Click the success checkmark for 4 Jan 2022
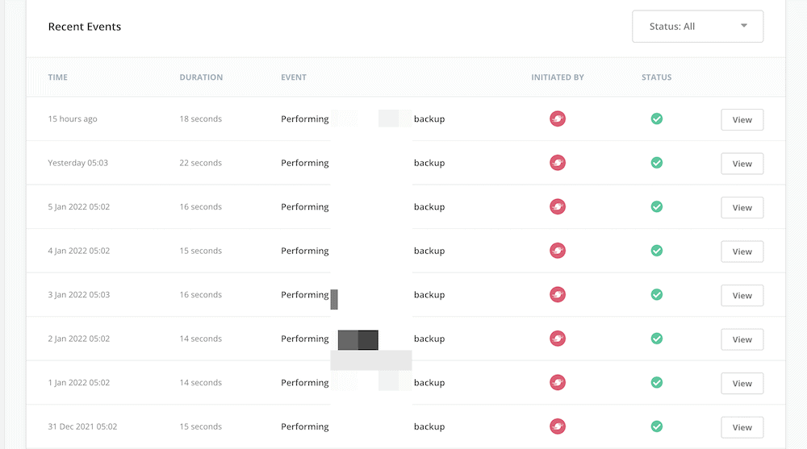 (657, 251)
